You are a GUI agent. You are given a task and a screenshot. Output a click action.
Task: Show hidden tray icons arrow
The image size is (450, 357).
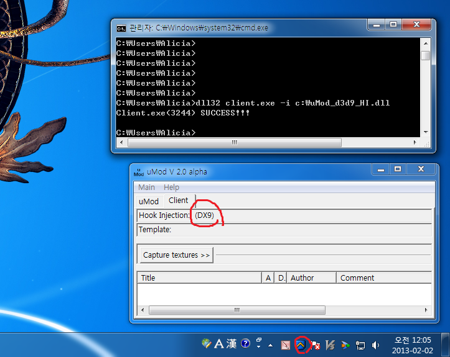(x=270, y=345)
